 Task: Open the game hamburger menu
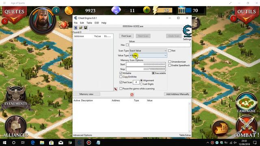pos(4,3)
